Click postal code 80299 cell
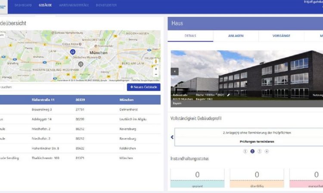Viewport: 323px width, 193px height. tap(80, 119)
